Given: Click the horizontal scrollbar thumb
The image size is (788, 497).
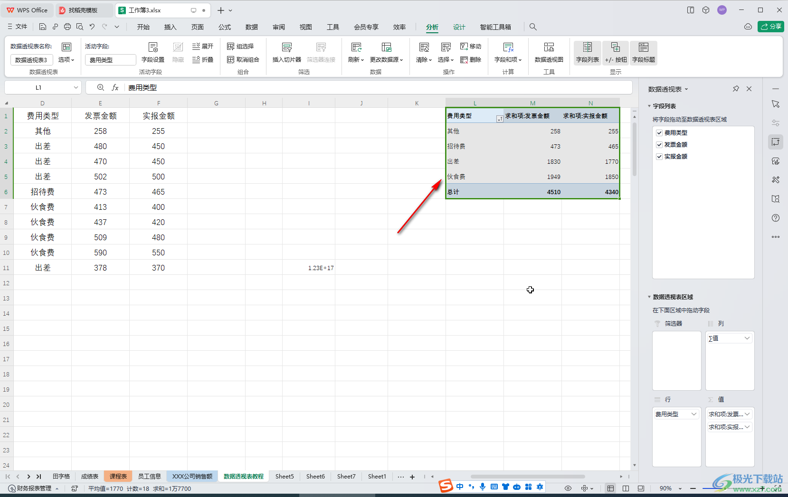Looking at the screenshot, I should pyautogui.click(x=528, y=477).
